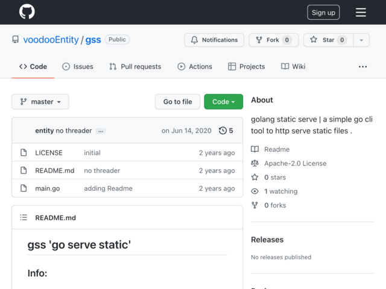
Task: Open the 'initial' commit message link
Action: click(x=92, y=152)
